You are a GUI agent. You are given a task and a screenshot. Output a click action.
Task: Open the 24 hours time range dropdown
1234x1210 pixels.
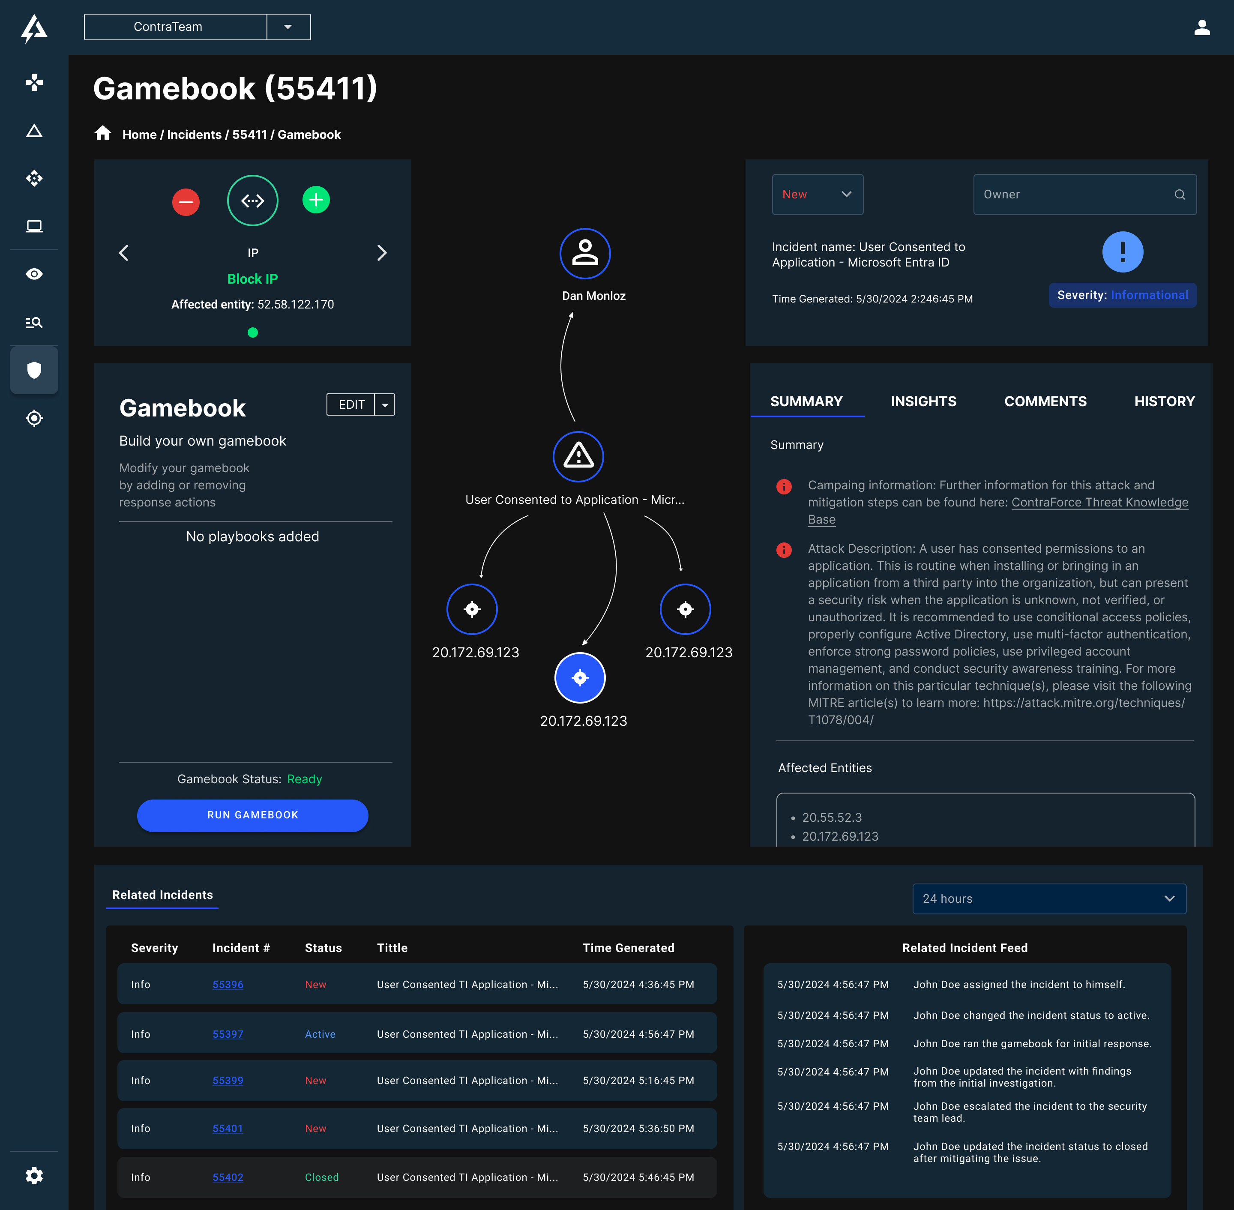tap(1048, 899)
